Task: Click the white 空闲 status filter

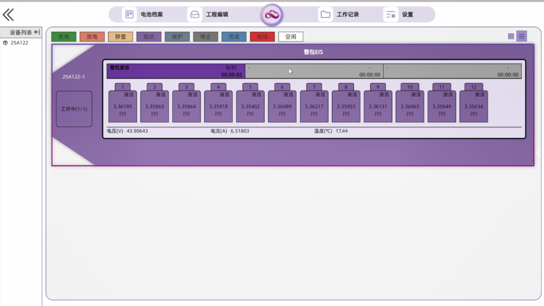Action: point(291,37)
